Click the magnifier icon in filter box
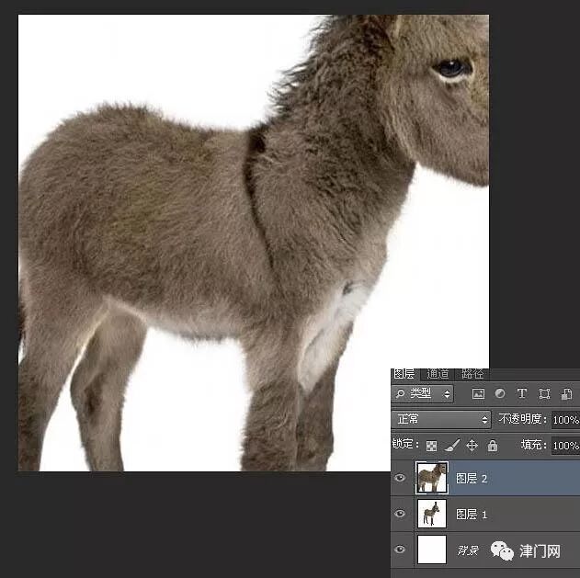The height and width of the screenshot is (578, 580). pyautogui.click(x=400, y=394)
